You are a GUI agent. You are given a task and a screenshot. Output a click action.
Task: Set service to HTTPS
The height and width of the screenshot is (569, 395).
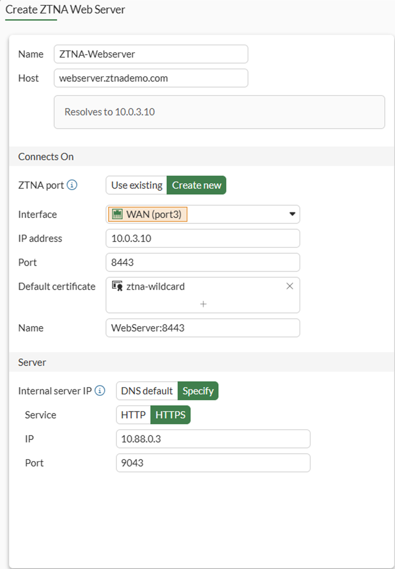click(170, 415)
